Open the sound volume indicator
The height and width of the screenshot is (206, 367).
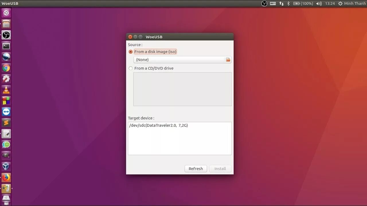319,3
